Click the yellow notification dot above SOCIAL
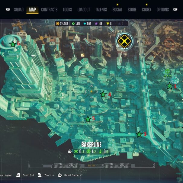The height and width of the screenshot is (183, 183). point(117,5)
